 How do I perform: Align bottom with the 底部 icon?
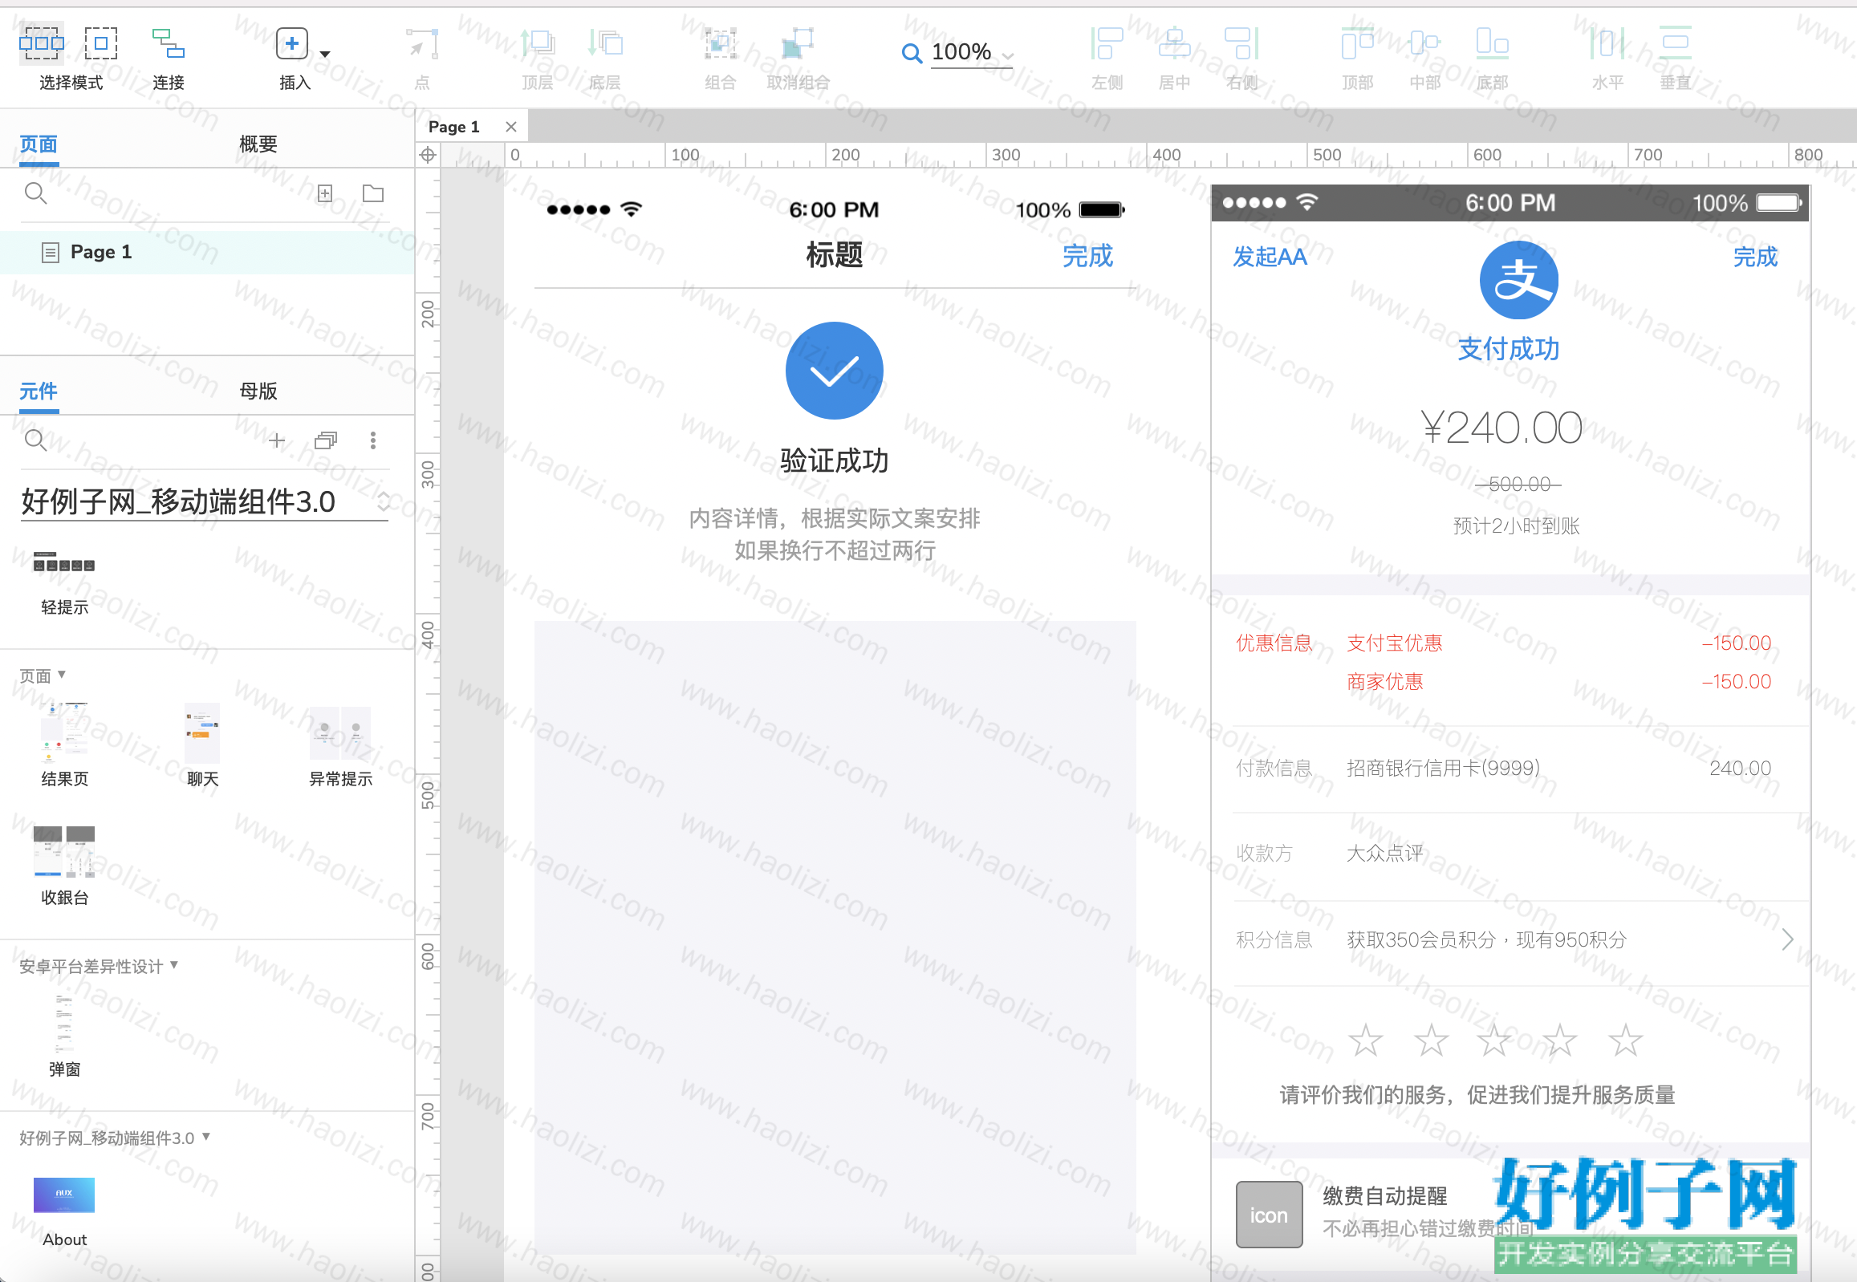pos(1492,43)
